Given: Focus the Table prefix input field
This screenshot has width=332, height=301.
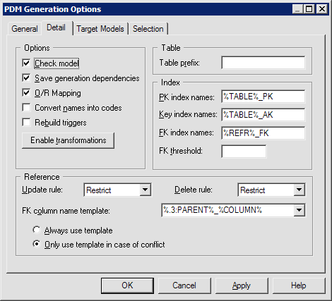Looking at the screenshot, I should 263,63.
